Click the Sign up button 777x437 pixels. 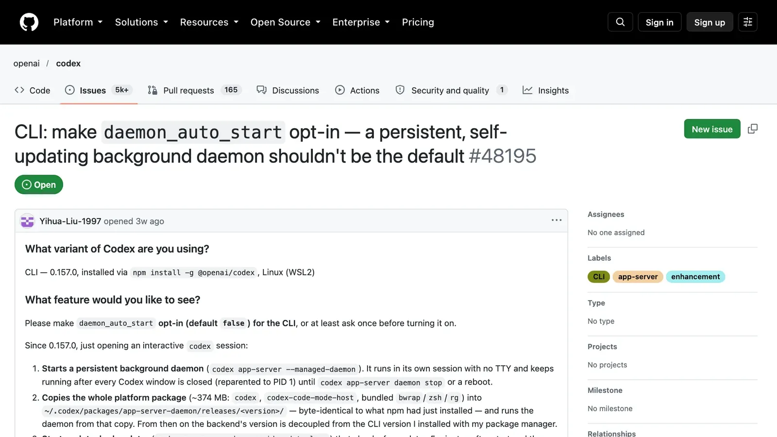point(709,22)
